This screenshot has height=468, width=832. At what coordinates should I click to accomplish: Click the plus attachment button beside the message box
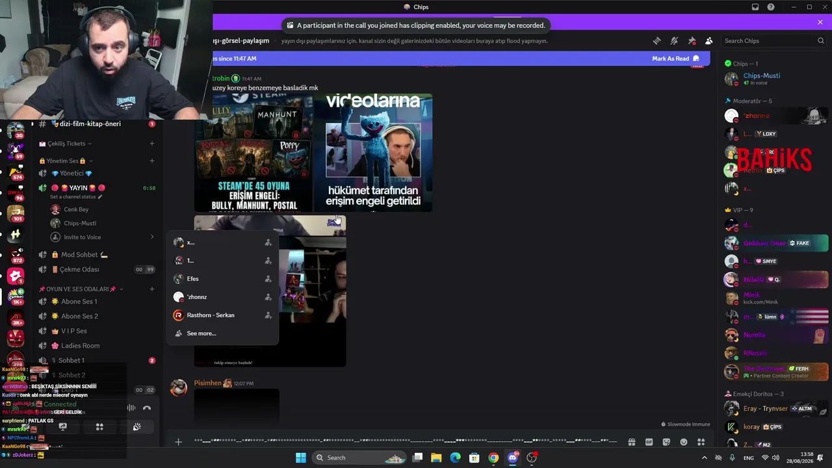click(178, 442)
